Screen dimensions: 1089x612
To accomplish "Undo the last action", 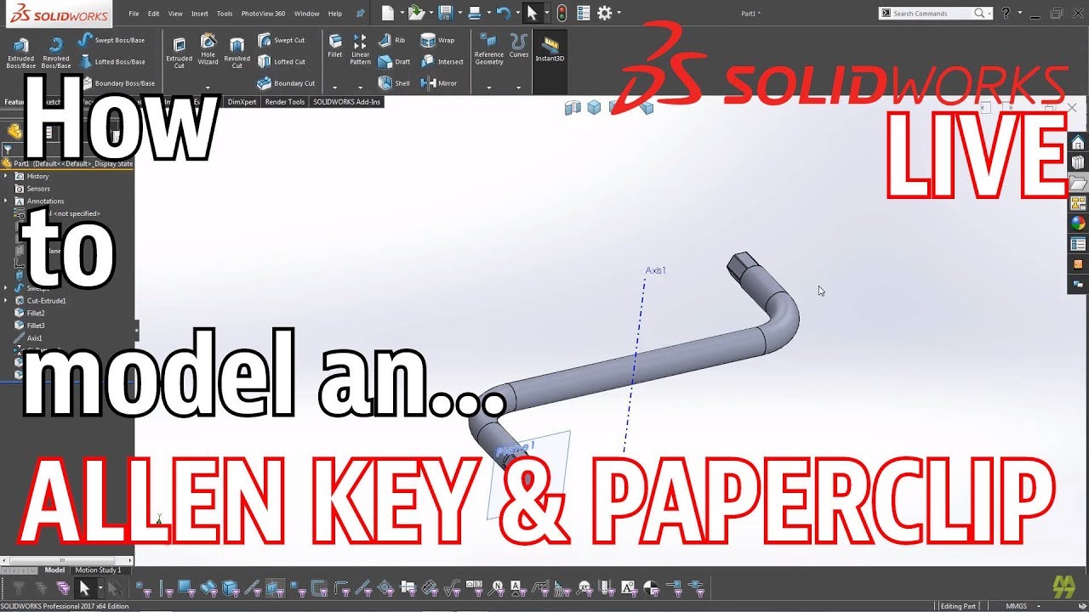I will [504, 13].
